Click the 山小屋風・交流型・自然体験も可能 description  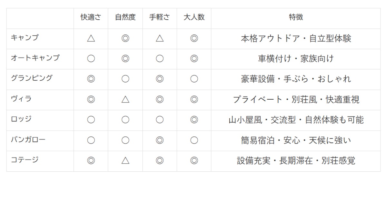tap(296, 120)
